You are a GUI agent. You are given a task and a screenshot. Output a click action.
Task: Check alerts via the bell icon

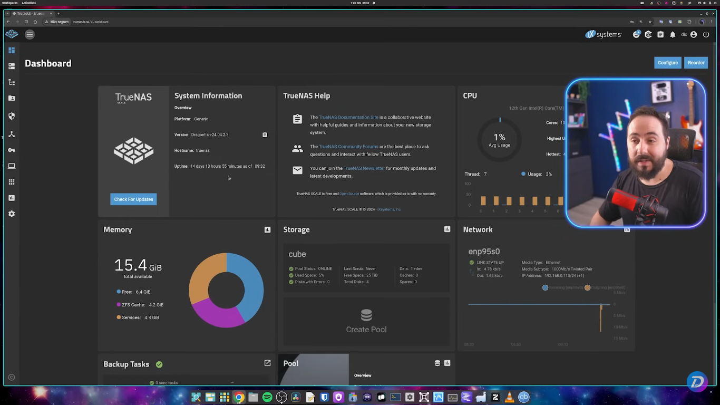pos(673,34)
